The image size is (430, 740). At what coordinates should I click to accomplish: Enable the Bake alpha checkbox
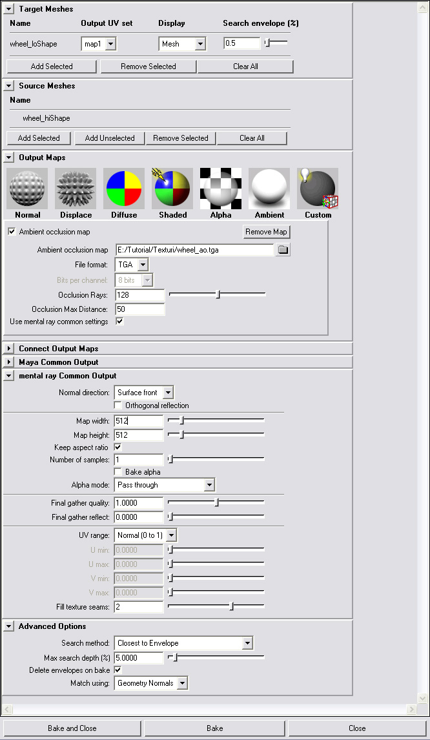click(118, 472)
